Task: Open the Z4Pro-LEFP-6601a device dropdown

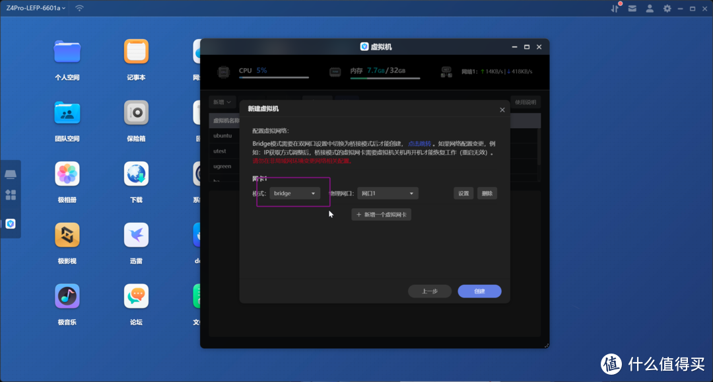Action: [36, 8]
